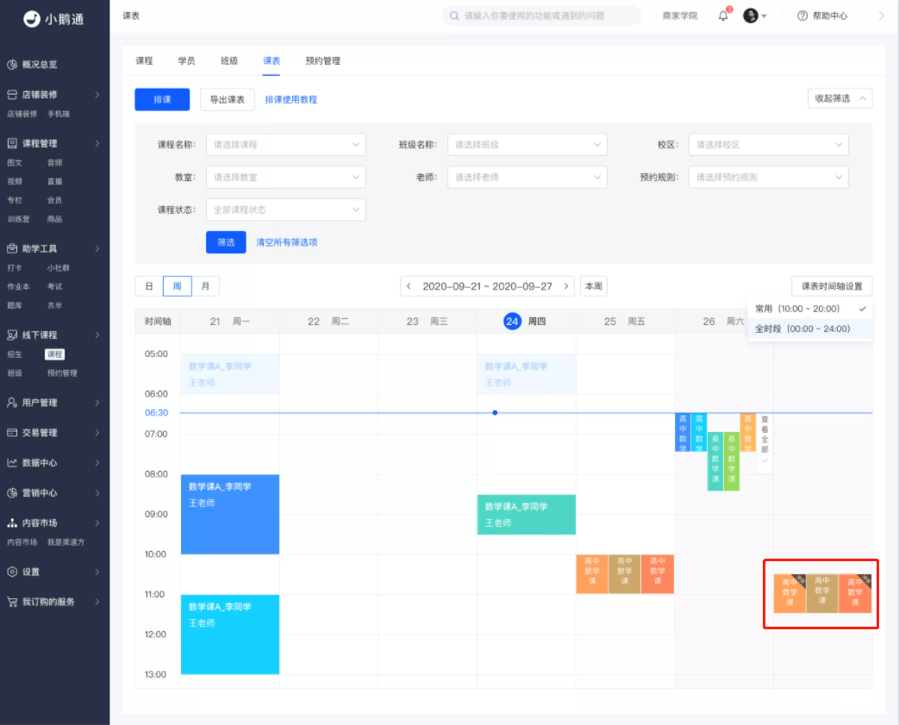The width and height of the screenshot is (899, 725).
Task: Open the 课程名称 course dropdown
Action: click(286, 145)
